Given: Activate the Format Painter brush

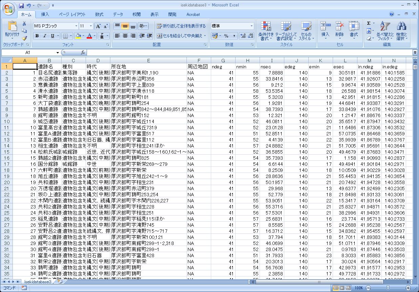Looking at the screenshot, I should (24, 38).
